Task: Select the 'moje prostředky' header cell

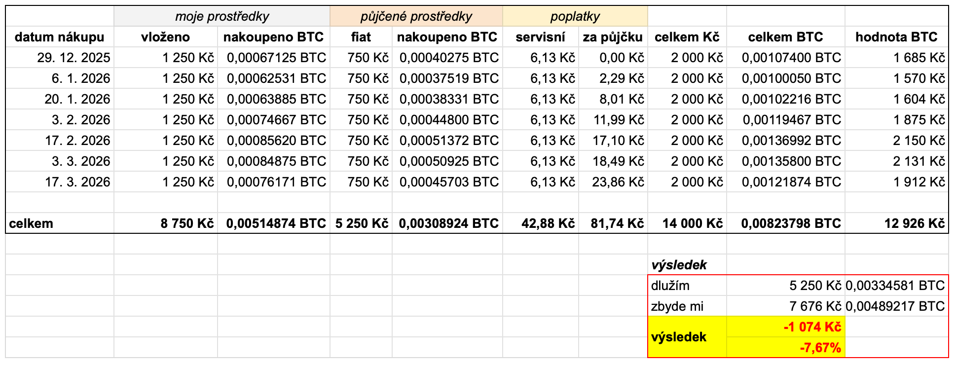Action: (x=222, y=16)
